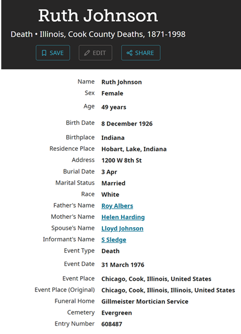241x334 pixels.
Task: Click the Spouse's Name label
Action: (73, 228)
